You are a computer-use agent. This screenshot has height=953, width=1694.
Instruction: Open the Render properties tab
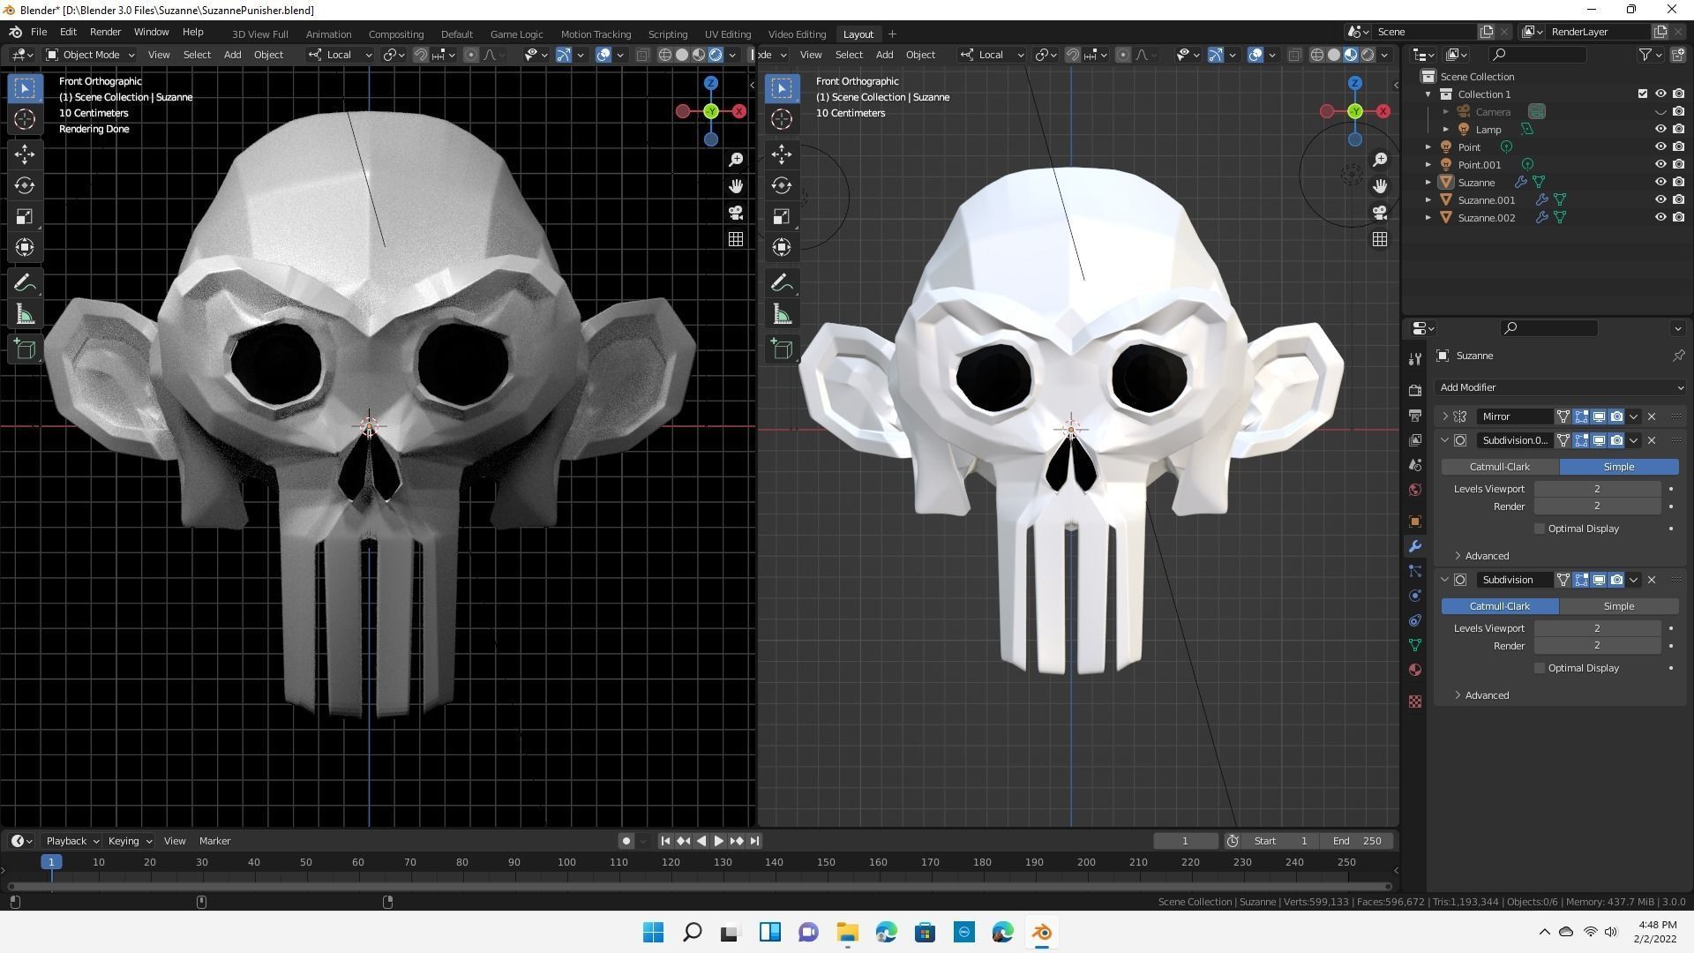[1415, 390]
